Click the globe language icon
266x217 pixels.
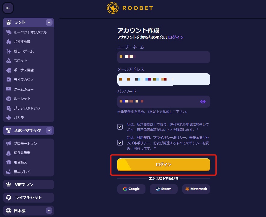coord(9,211)
